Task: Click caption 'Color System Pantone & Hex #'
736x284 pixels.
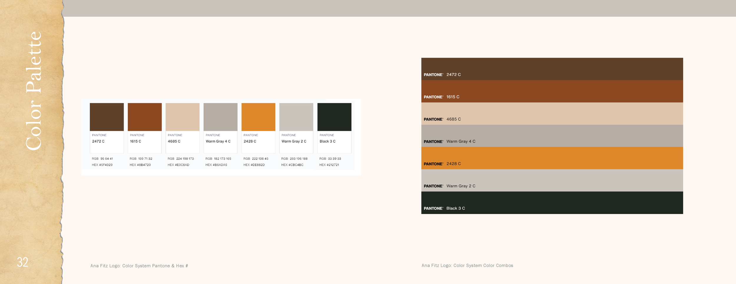Action: coord(155,266)
